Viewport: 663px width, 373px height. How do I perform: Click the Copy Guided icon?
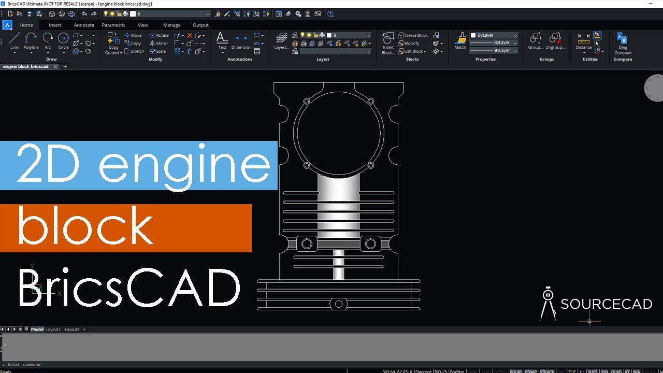113,38
